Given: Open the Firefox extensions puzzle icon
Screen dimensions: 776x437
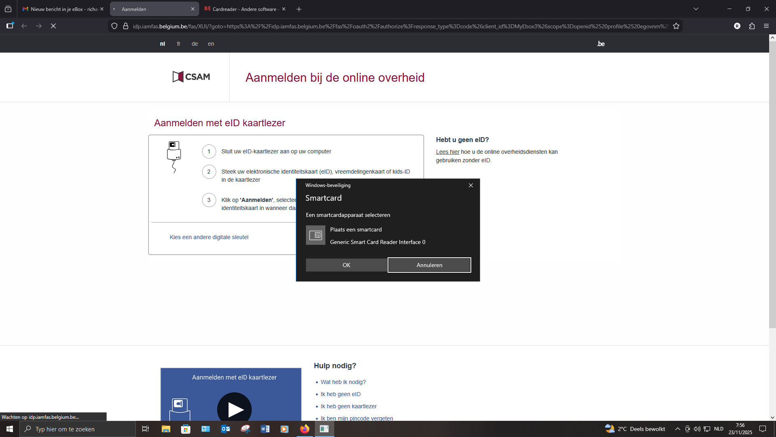Looking at the screenshot, I should point(752,26).
